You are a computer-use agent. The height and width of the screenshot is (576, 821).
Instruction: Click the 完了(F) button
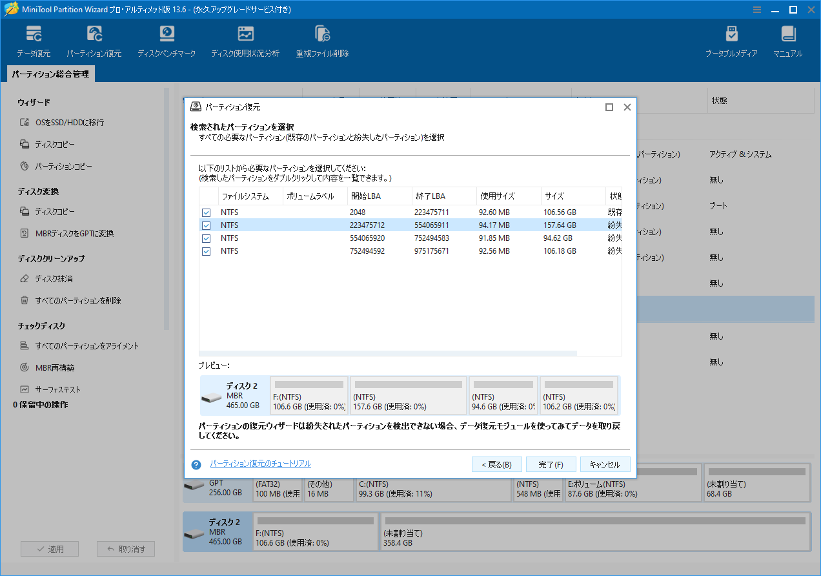(x=551, y=465)
